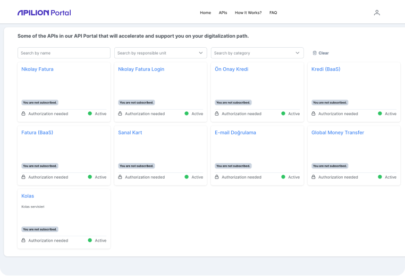
Task: Click lock icon on Ön Onay Kredi card
Action: coord(217,113)
